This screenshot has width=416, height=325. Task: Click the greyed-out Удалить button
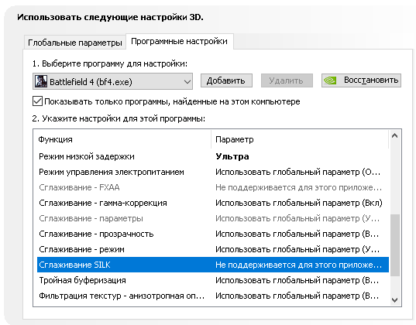[287, 80]
